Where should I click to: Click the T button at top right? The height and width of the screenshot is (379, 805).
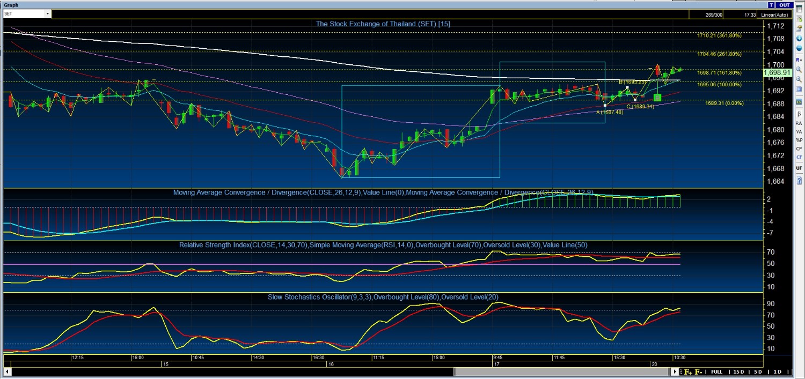771,5
